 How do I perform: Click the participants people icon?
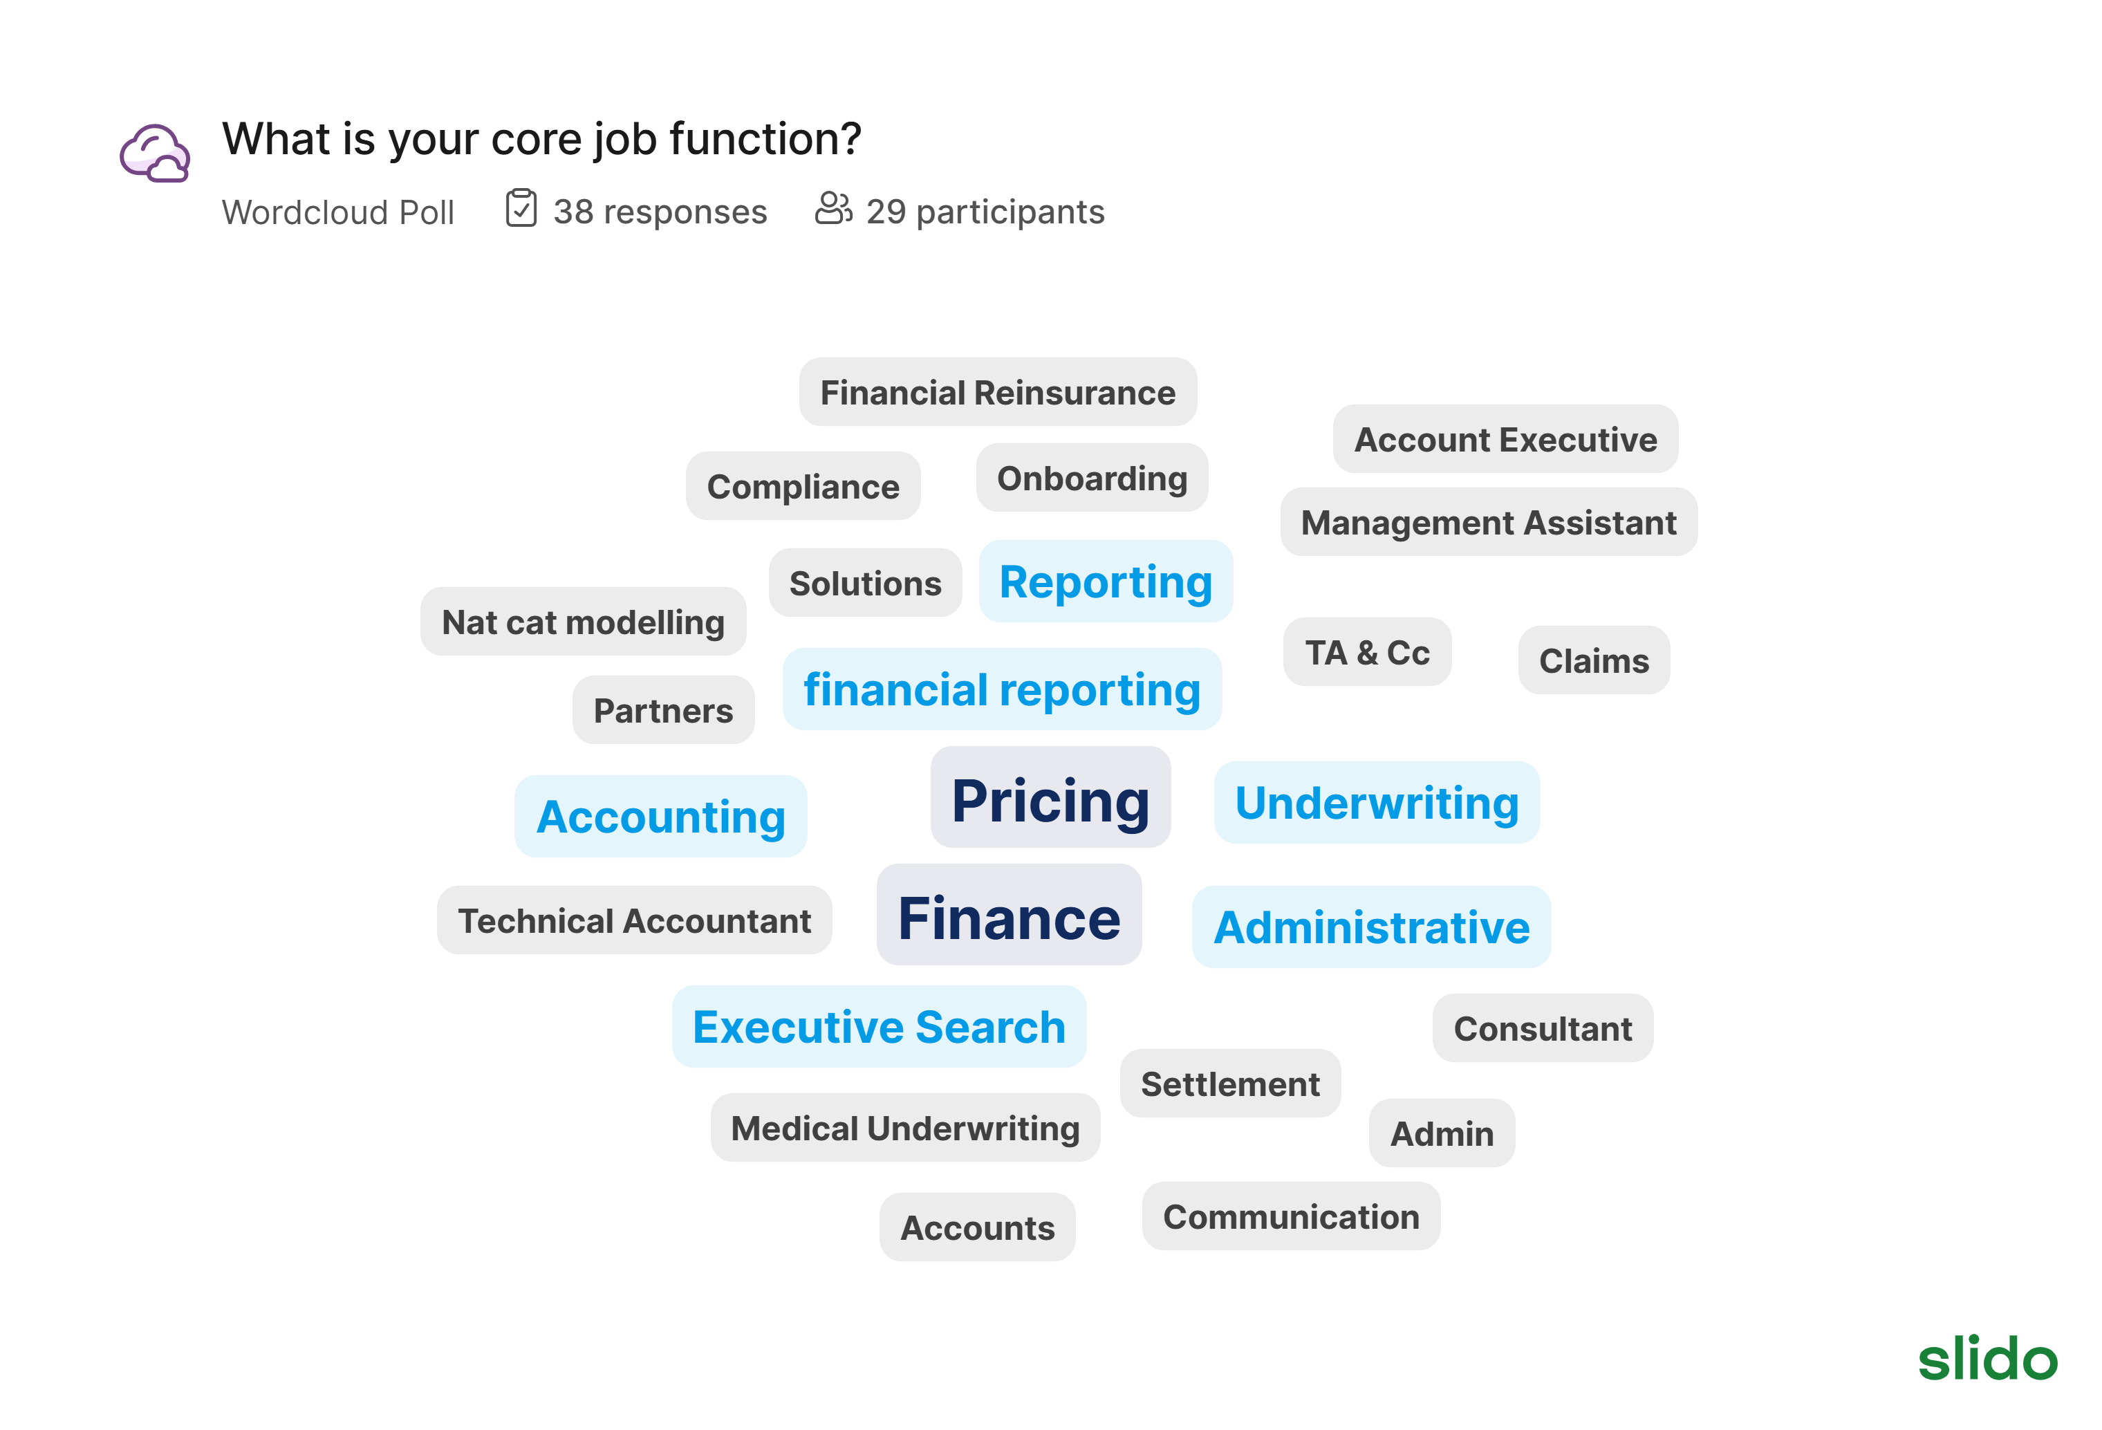point(832,209)
